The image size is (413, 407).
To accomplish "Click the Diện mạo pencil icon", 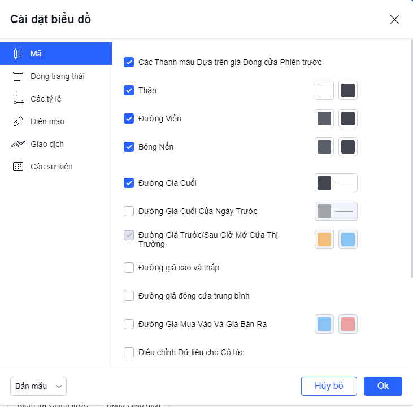I will click(x=18, y=121).
